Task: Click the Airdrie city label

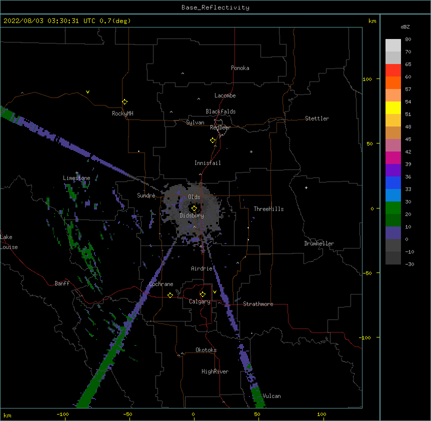Action: pos(202,268)
